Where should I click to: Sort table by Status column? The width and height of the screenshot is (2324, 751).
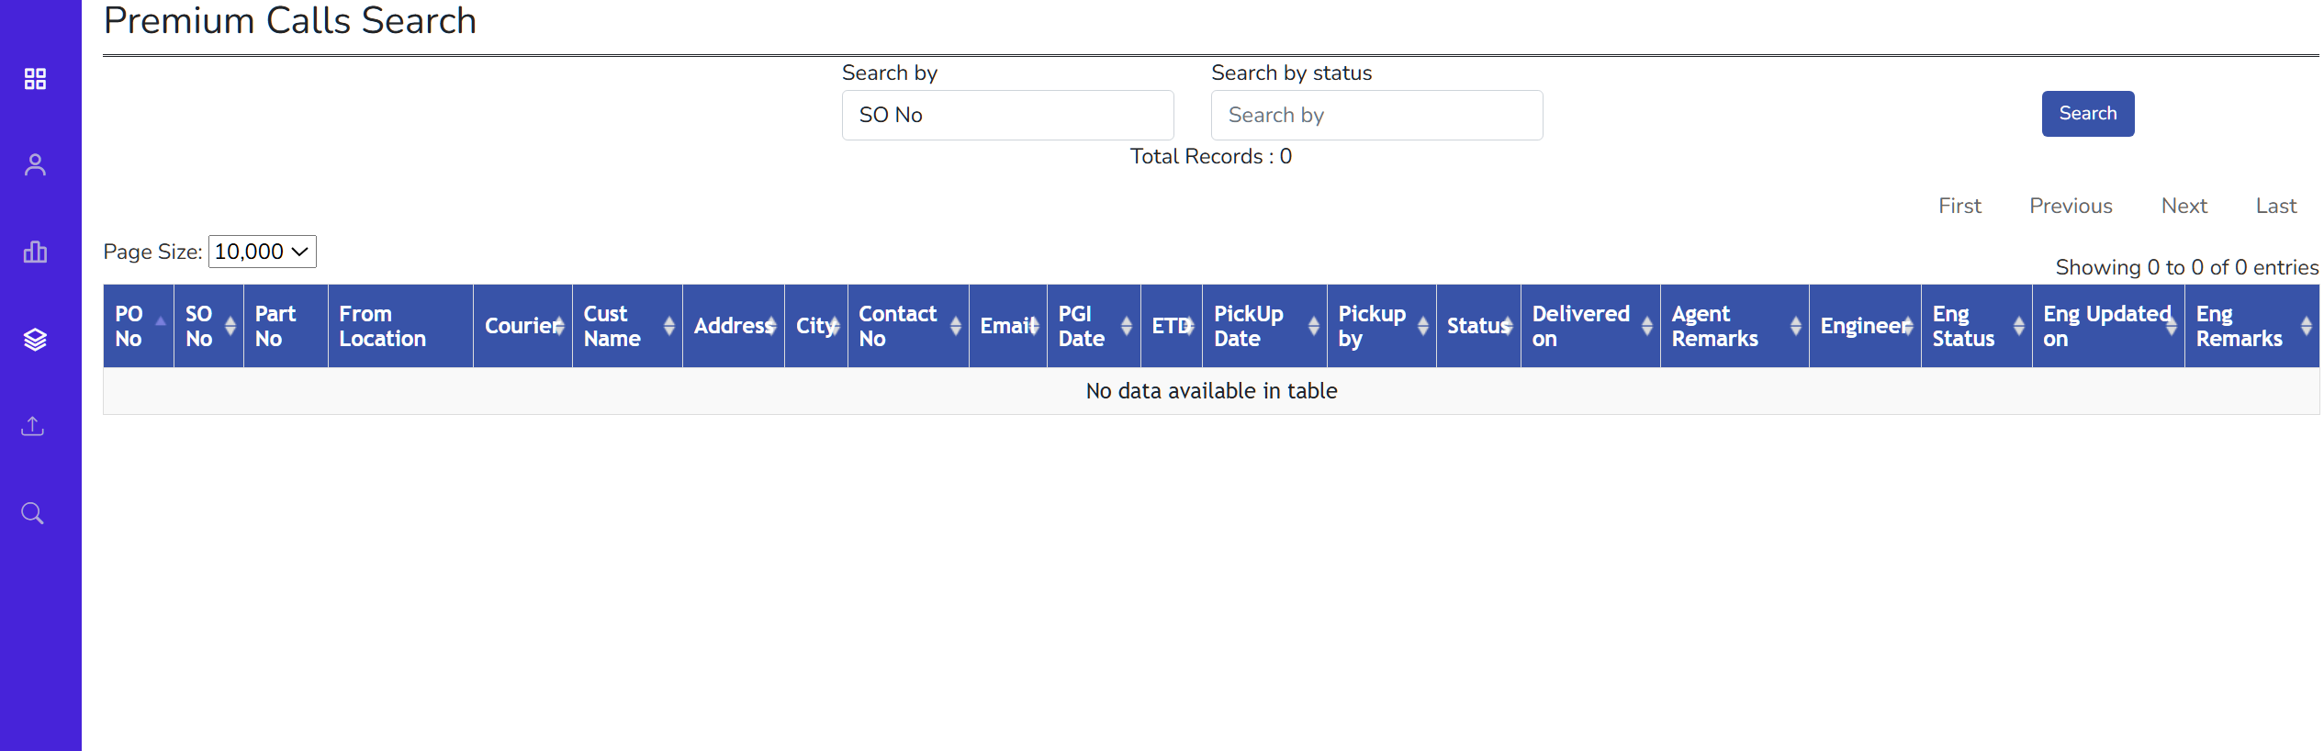pyautogui.click(x=1478, y=326)
